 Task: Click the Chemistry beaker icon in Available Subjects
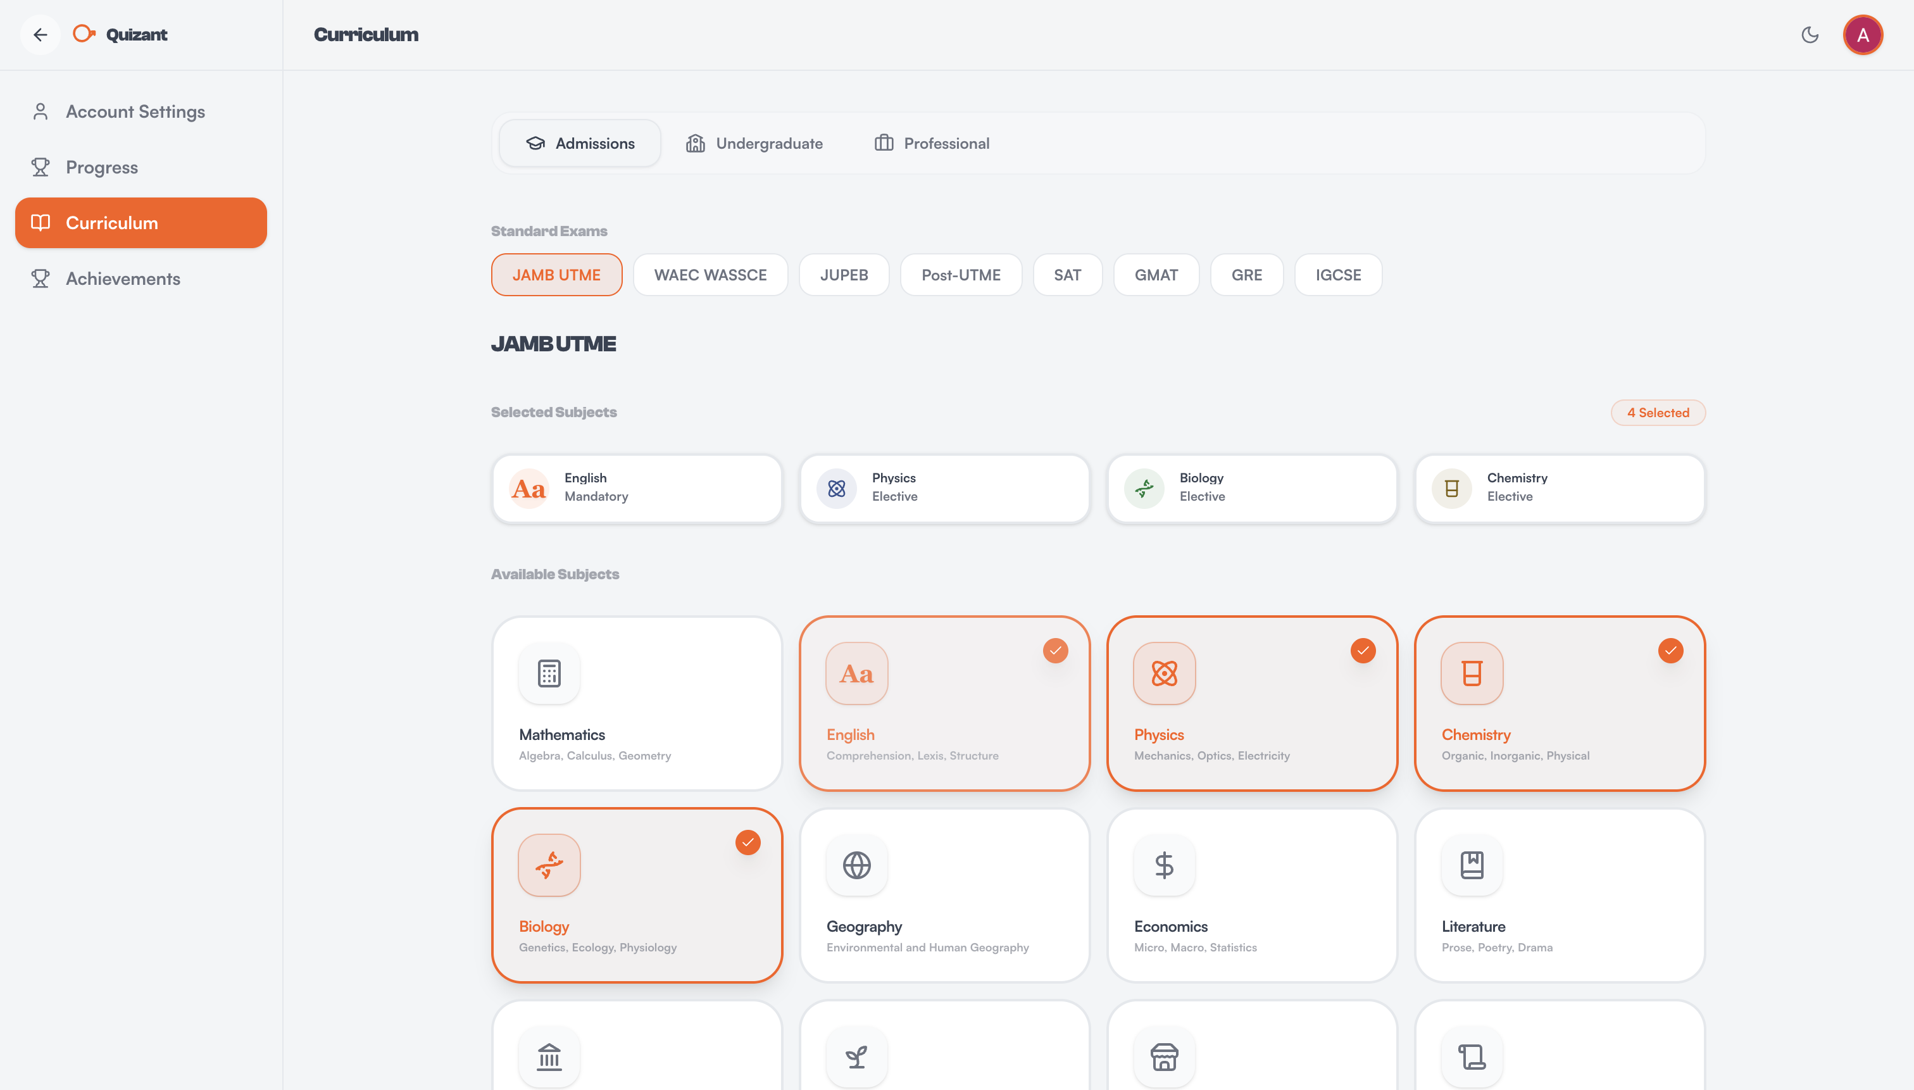(1472, 673)
